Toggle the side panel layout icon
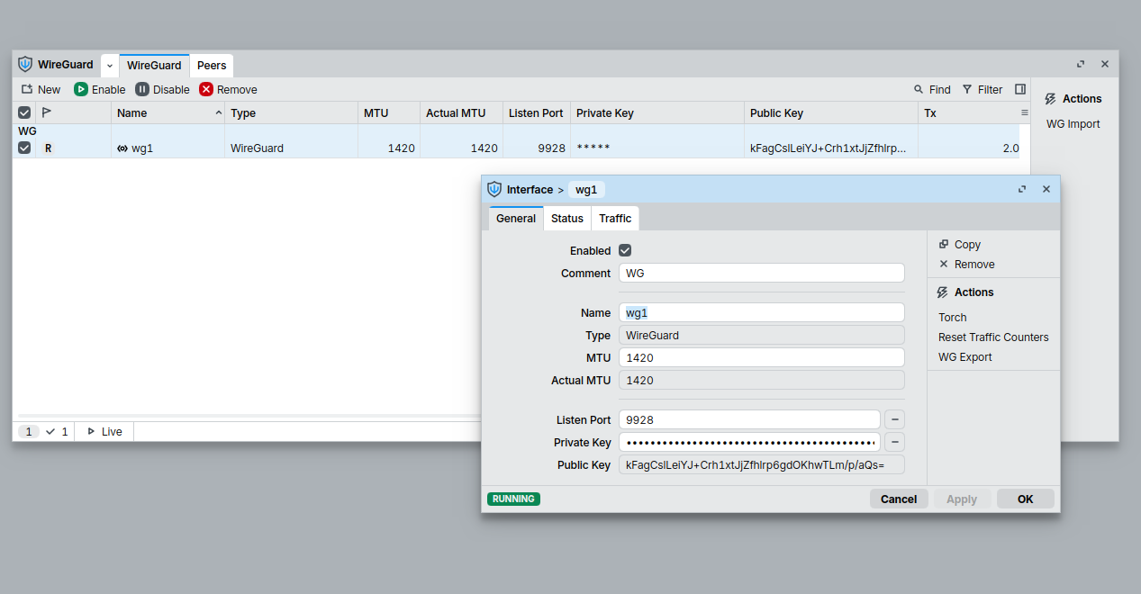 coord(1020,89)
